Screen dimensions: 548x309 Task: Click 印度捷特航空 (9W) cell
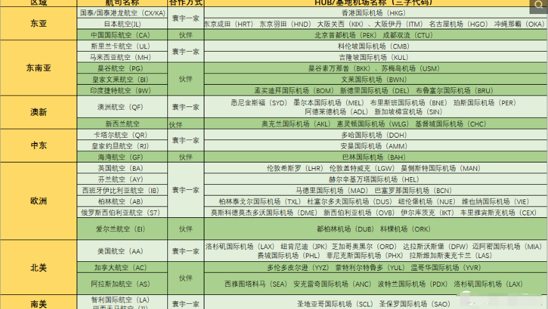[x=123, y=90]
